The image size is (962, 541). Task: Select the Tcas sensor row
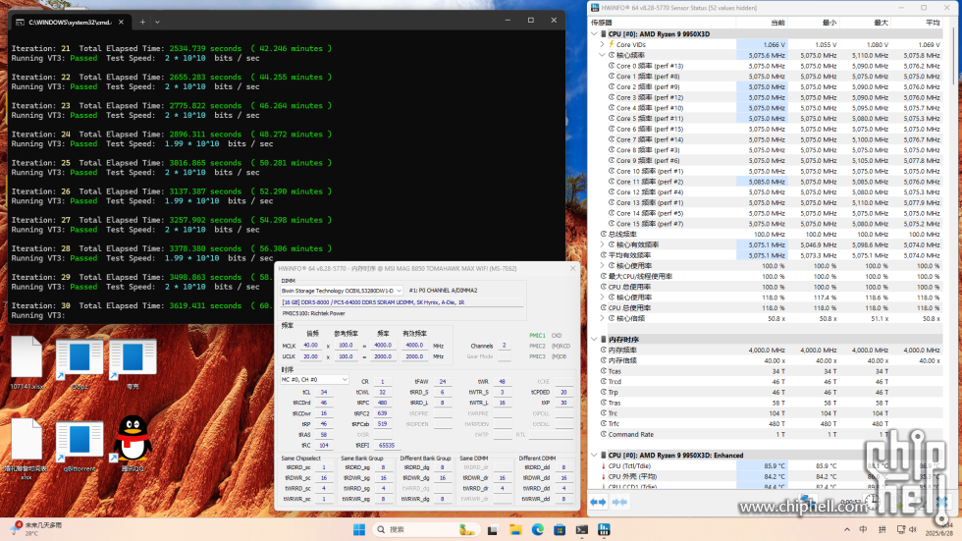pos(766,371)
